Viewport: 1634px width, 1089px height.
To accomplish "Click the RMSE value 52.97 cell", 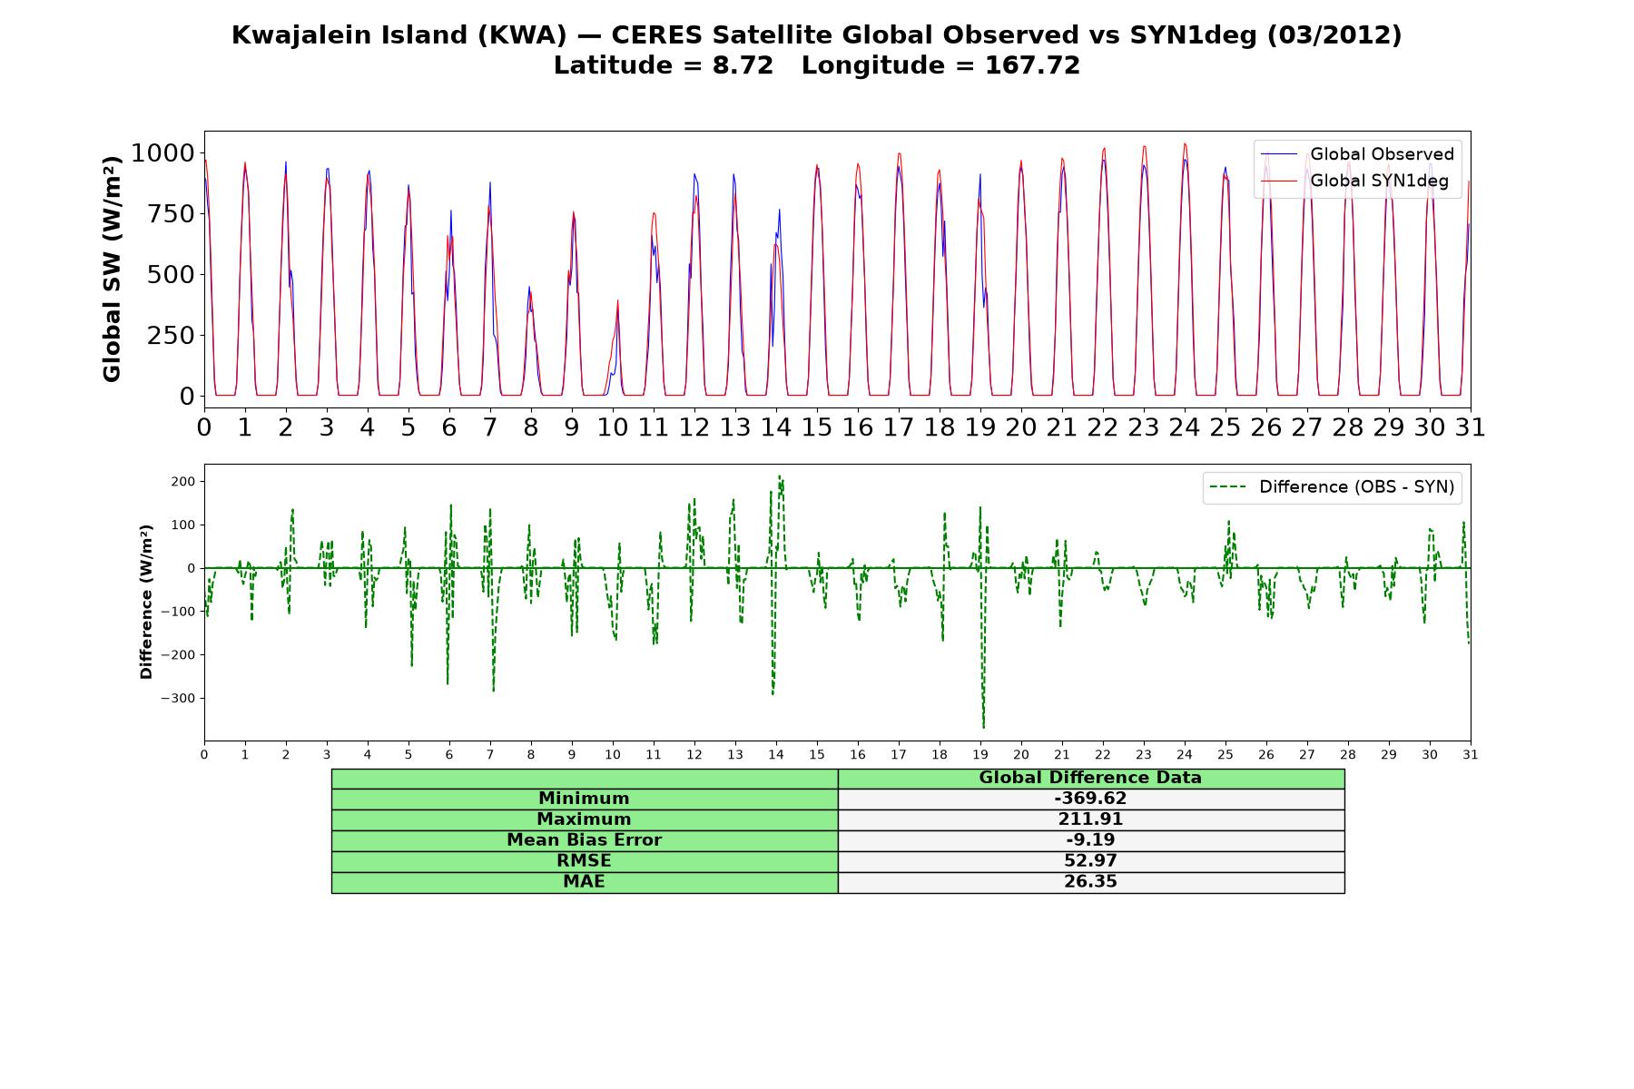I will (x=1090, y=861).
